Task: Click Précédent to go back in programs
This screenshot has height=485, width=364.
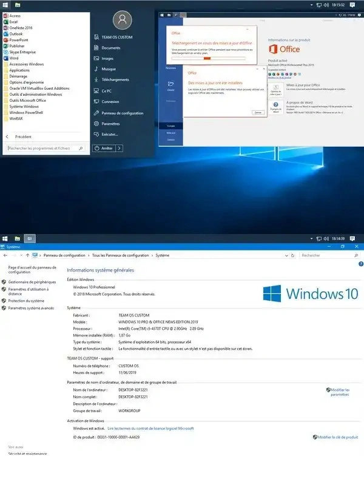Action: point(23,136)
